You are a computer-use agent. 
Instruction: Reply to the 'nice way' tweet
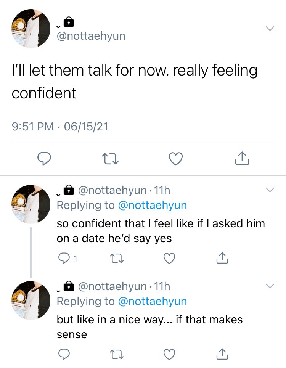(x=64, y=354)
